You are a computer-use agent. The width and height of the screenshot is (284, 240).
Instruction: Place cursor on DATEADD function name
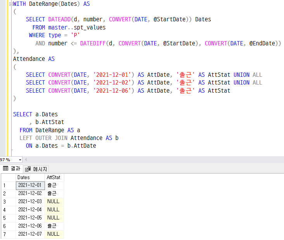pyautogui.click(x=59, y=19)
